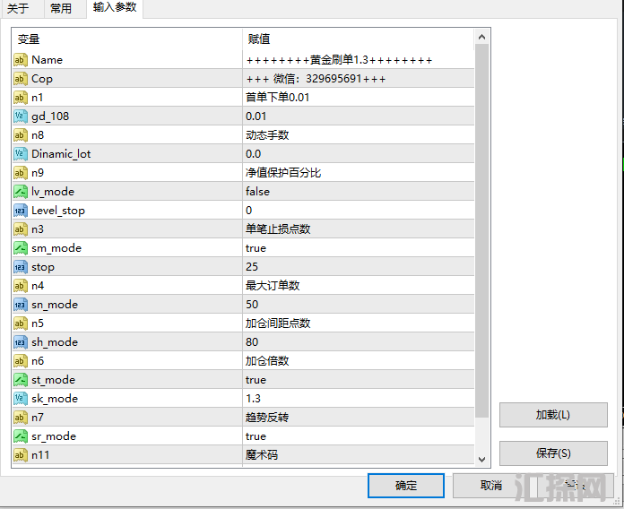Click the bool icon beside sm_mode

tap(21, 248)
